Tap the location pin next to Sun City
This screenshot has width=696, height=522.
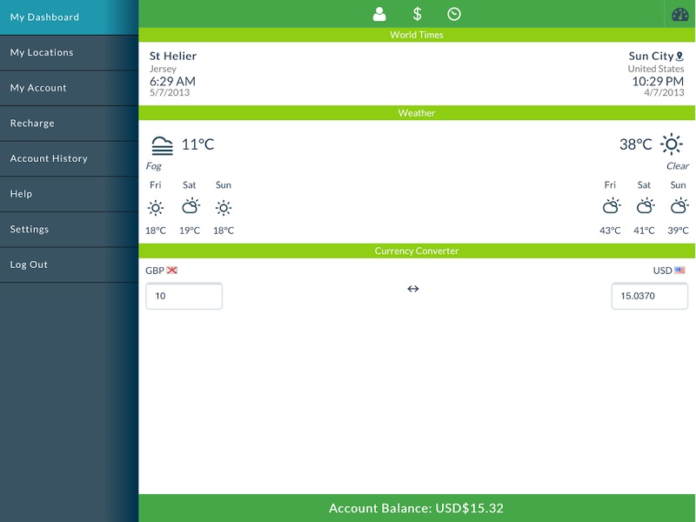coord(679,57)
